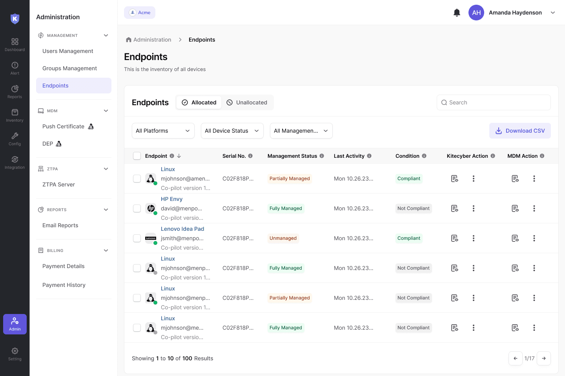Check the first Linux row checkbox

pos(137,179)
